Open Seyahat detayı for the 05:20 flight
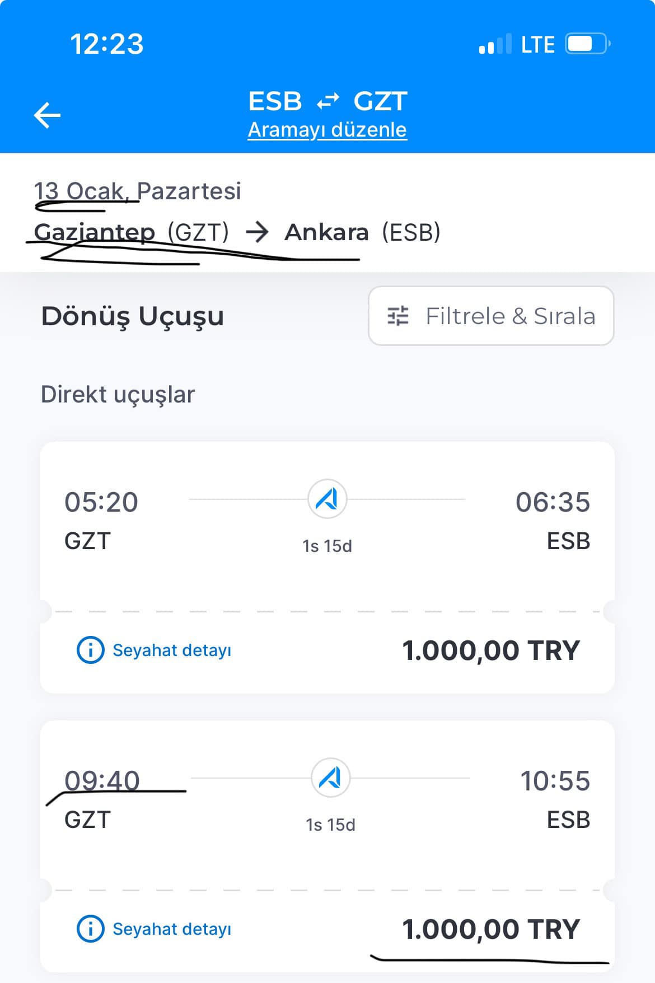Screen dimensions: 655x983 (171, 650)
